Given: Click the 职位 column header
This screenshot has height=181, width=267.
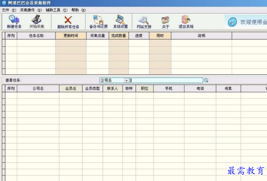Looking at the screenshot, I should 145,89.
